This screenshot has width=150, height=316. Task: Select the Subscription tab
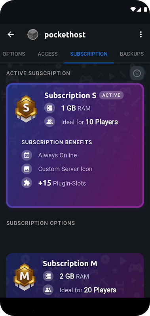(x=89, y=54)
